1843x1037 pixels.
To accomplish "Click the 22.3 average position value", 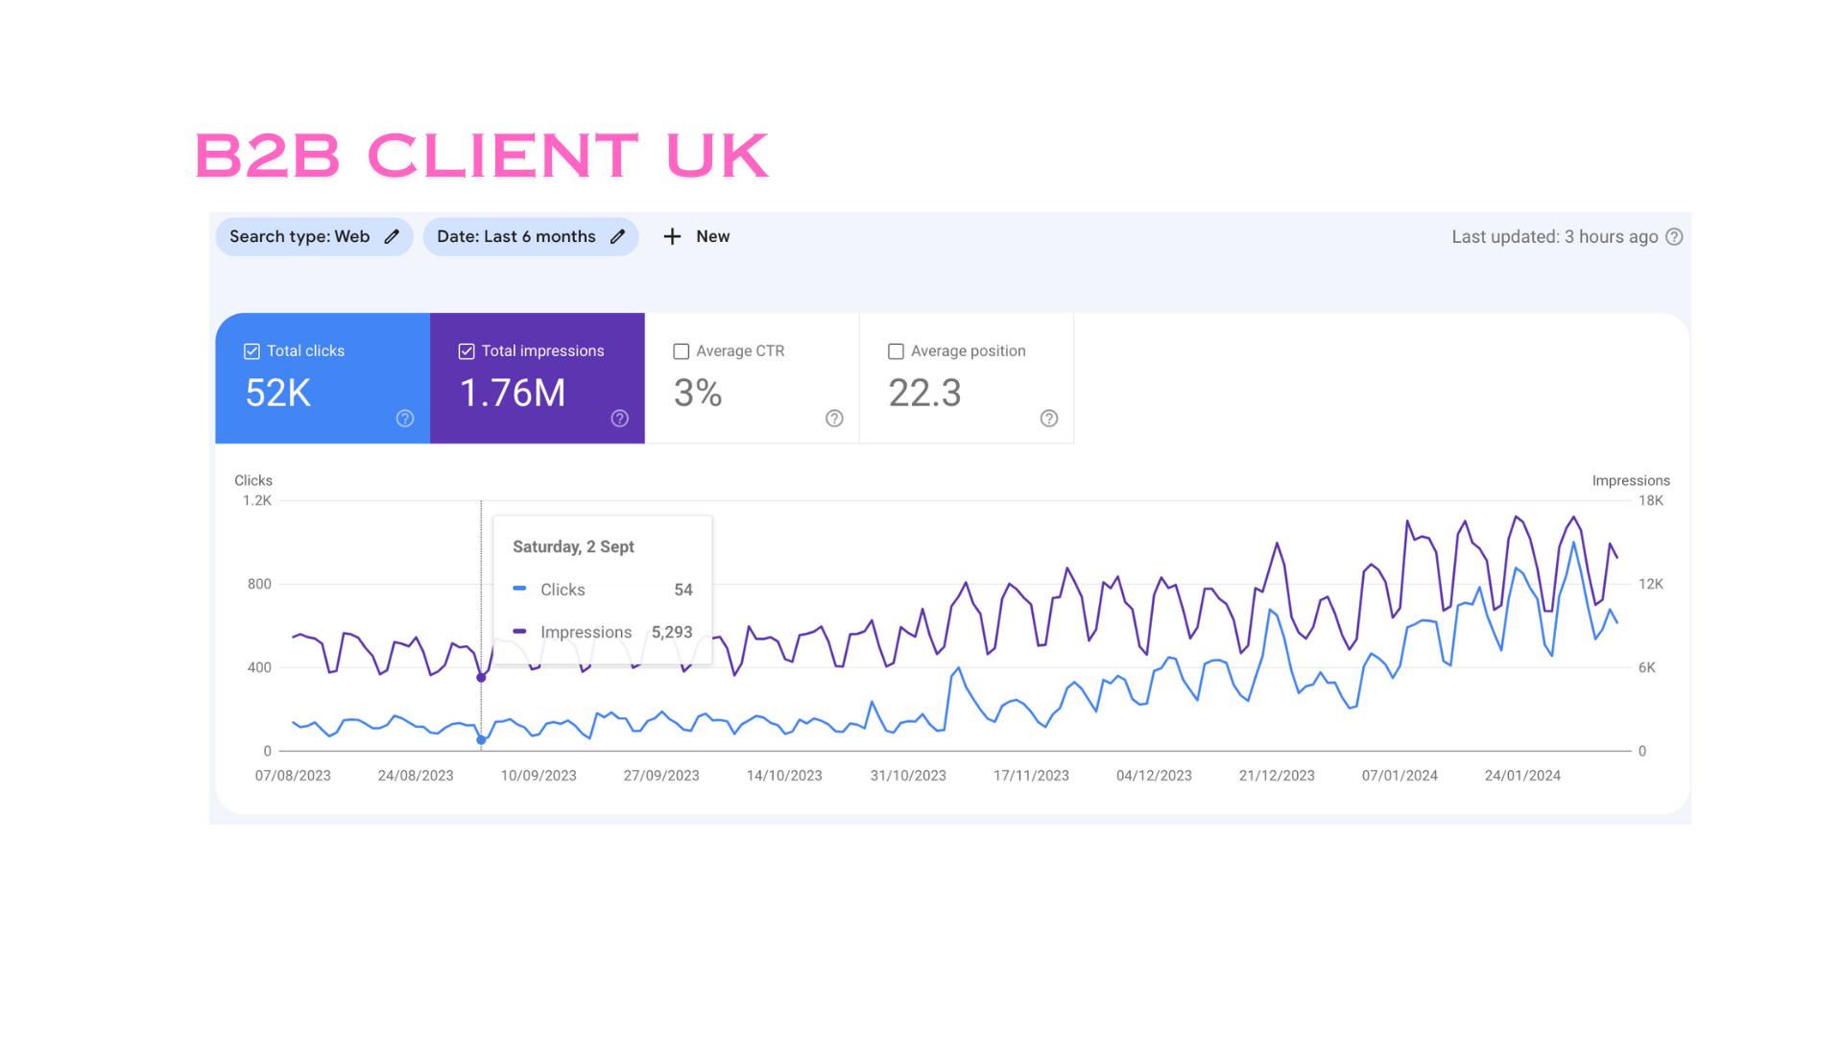I will (924, 394).
